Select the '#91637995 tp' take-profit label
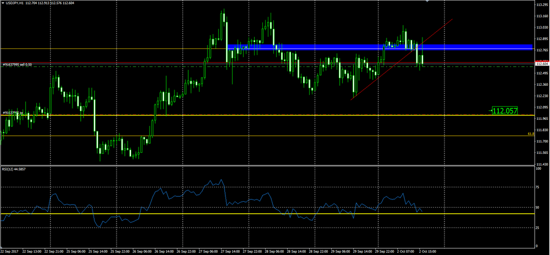 13,113
